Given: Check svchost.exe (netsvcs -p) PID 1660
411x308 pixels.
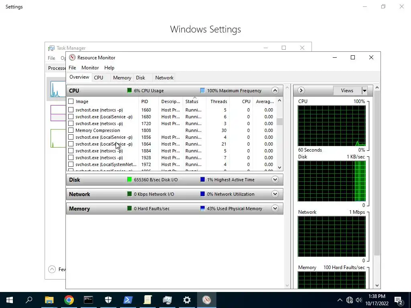Looking at the screenshot, I should click(71, 110).
